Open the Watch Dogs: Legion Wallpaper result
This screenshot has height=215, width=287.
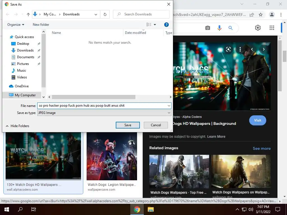pyautogui.click(x=112, y=156)
